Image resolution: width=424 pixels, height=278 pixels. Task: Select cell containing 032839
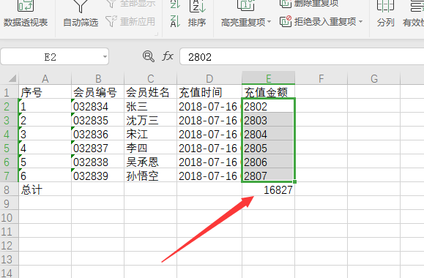coord(97,176)
